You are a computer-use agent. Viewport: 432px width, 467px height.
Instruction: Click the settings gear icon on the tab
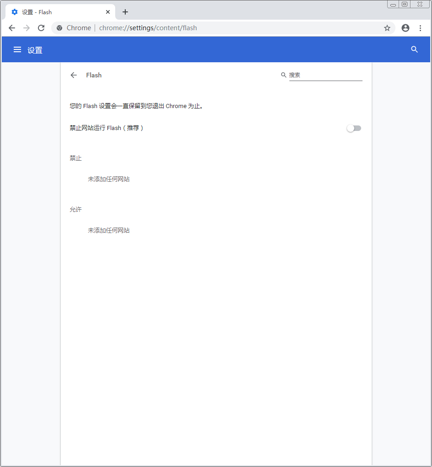[15, 12]
